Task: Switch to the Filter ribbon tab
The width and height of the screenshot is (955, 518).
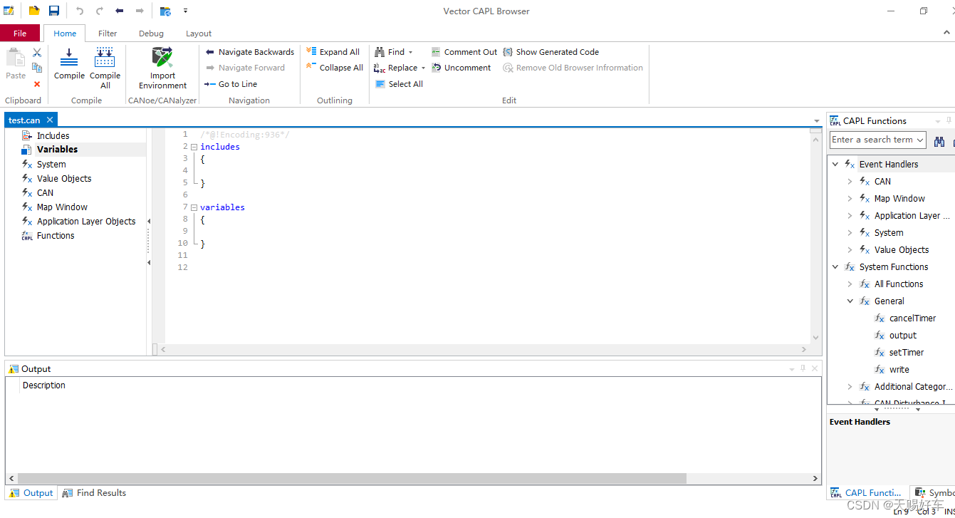Action: click(108, 33)
